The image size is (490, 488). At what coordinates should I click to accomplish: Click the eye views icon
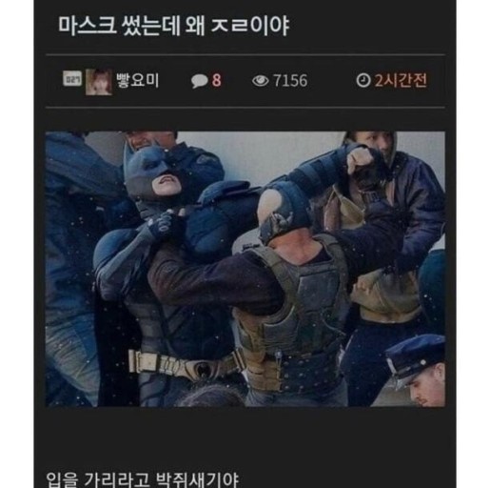point(260,81)
